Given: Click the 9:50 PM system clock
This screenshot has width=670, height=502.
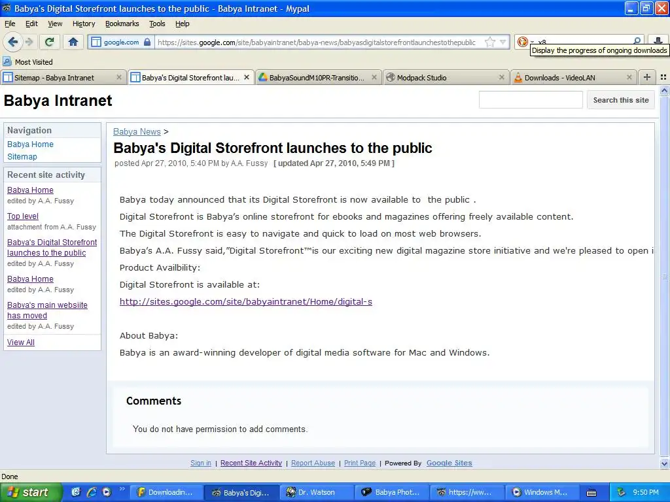Looking at the screenshot, I should click(x=646, y=492).
